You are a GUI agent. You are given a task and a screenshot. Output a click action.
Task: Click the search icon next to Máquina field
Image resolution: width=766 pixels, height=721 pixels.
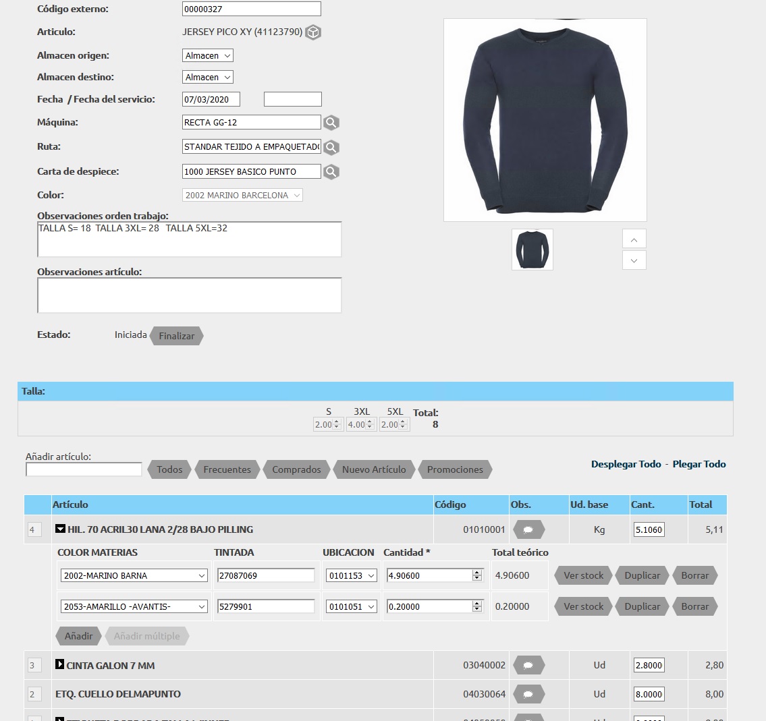point(331,123)
